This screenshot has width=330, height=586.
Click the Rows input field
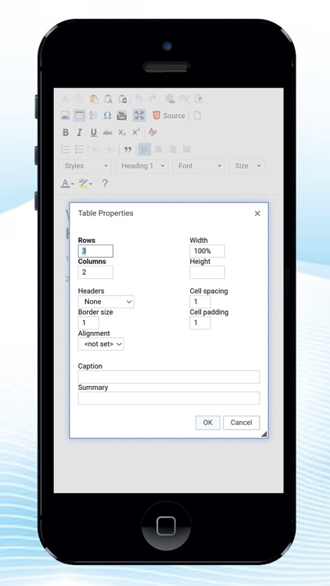(95, 251)
